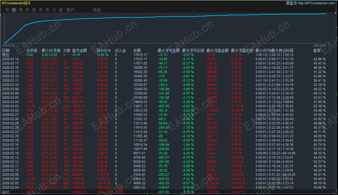
Task: Click max floating loss -461.9
Action: click(x=162, y=110)
